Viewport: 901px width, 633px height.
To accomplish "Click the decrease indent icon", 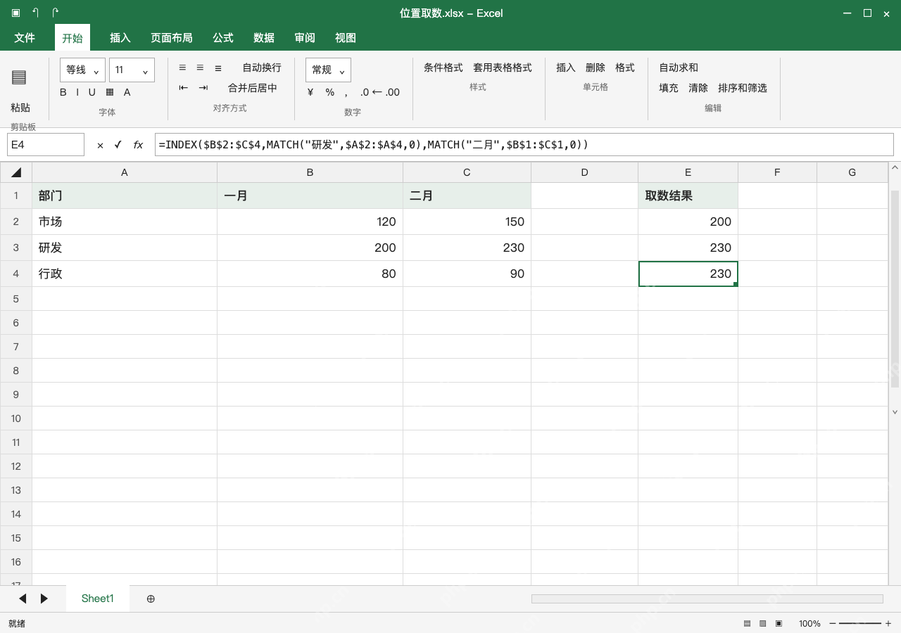I will pyautogui.click(x=184, y=88).
